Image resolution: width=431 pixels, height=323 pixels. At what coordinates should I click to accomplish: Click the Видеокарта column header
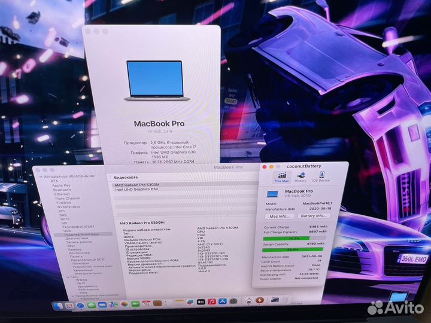point(126,178)
